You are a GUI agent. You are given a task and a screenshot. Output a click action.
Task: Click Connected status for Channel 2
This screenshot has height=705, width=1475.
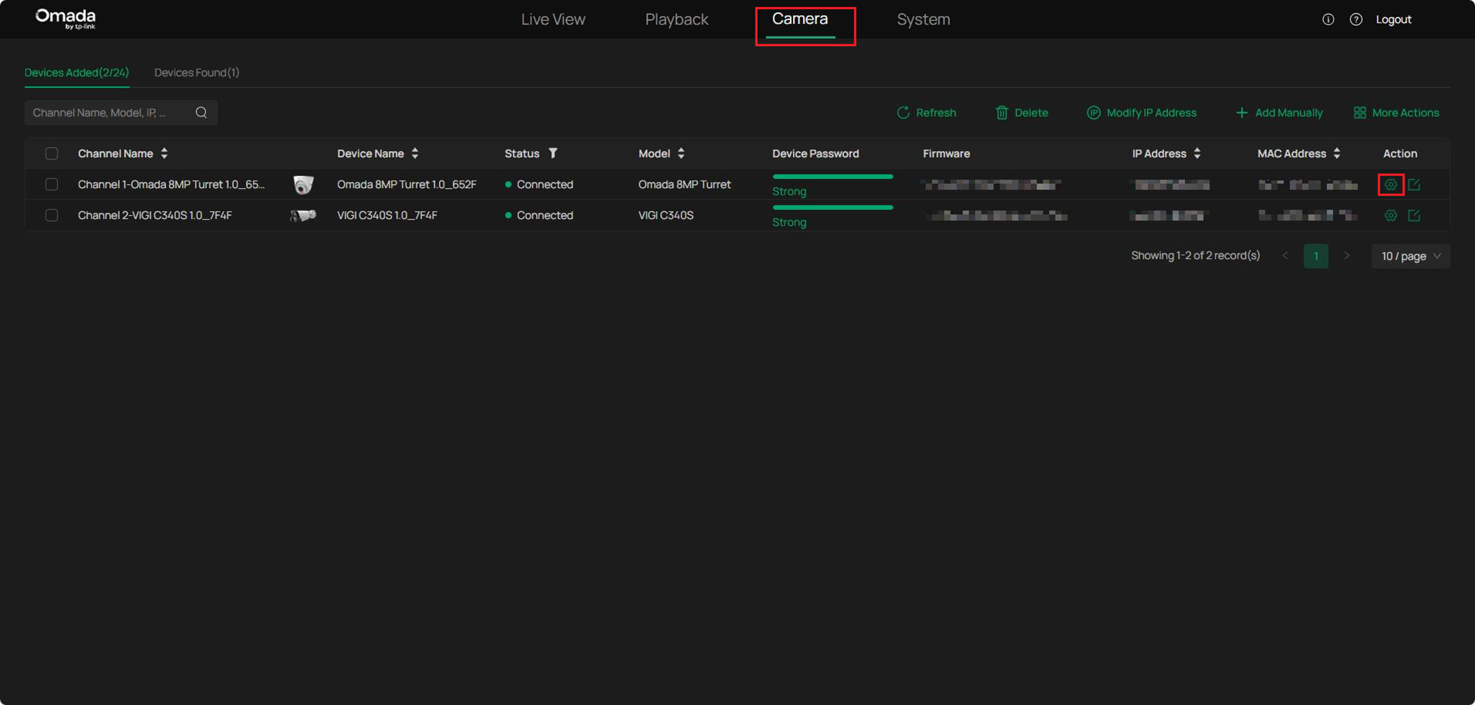coord(539,215)
